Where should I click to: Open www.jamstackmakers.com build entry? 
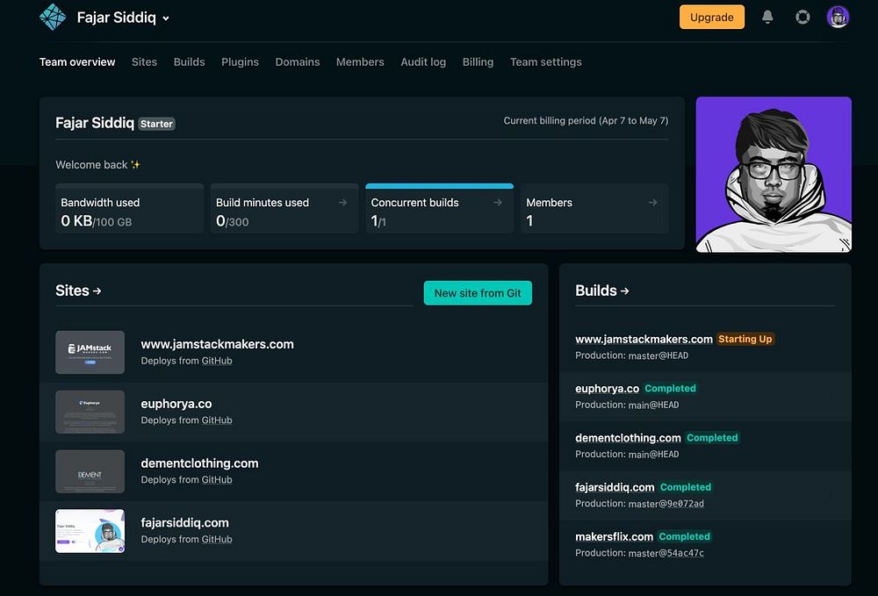644,339
